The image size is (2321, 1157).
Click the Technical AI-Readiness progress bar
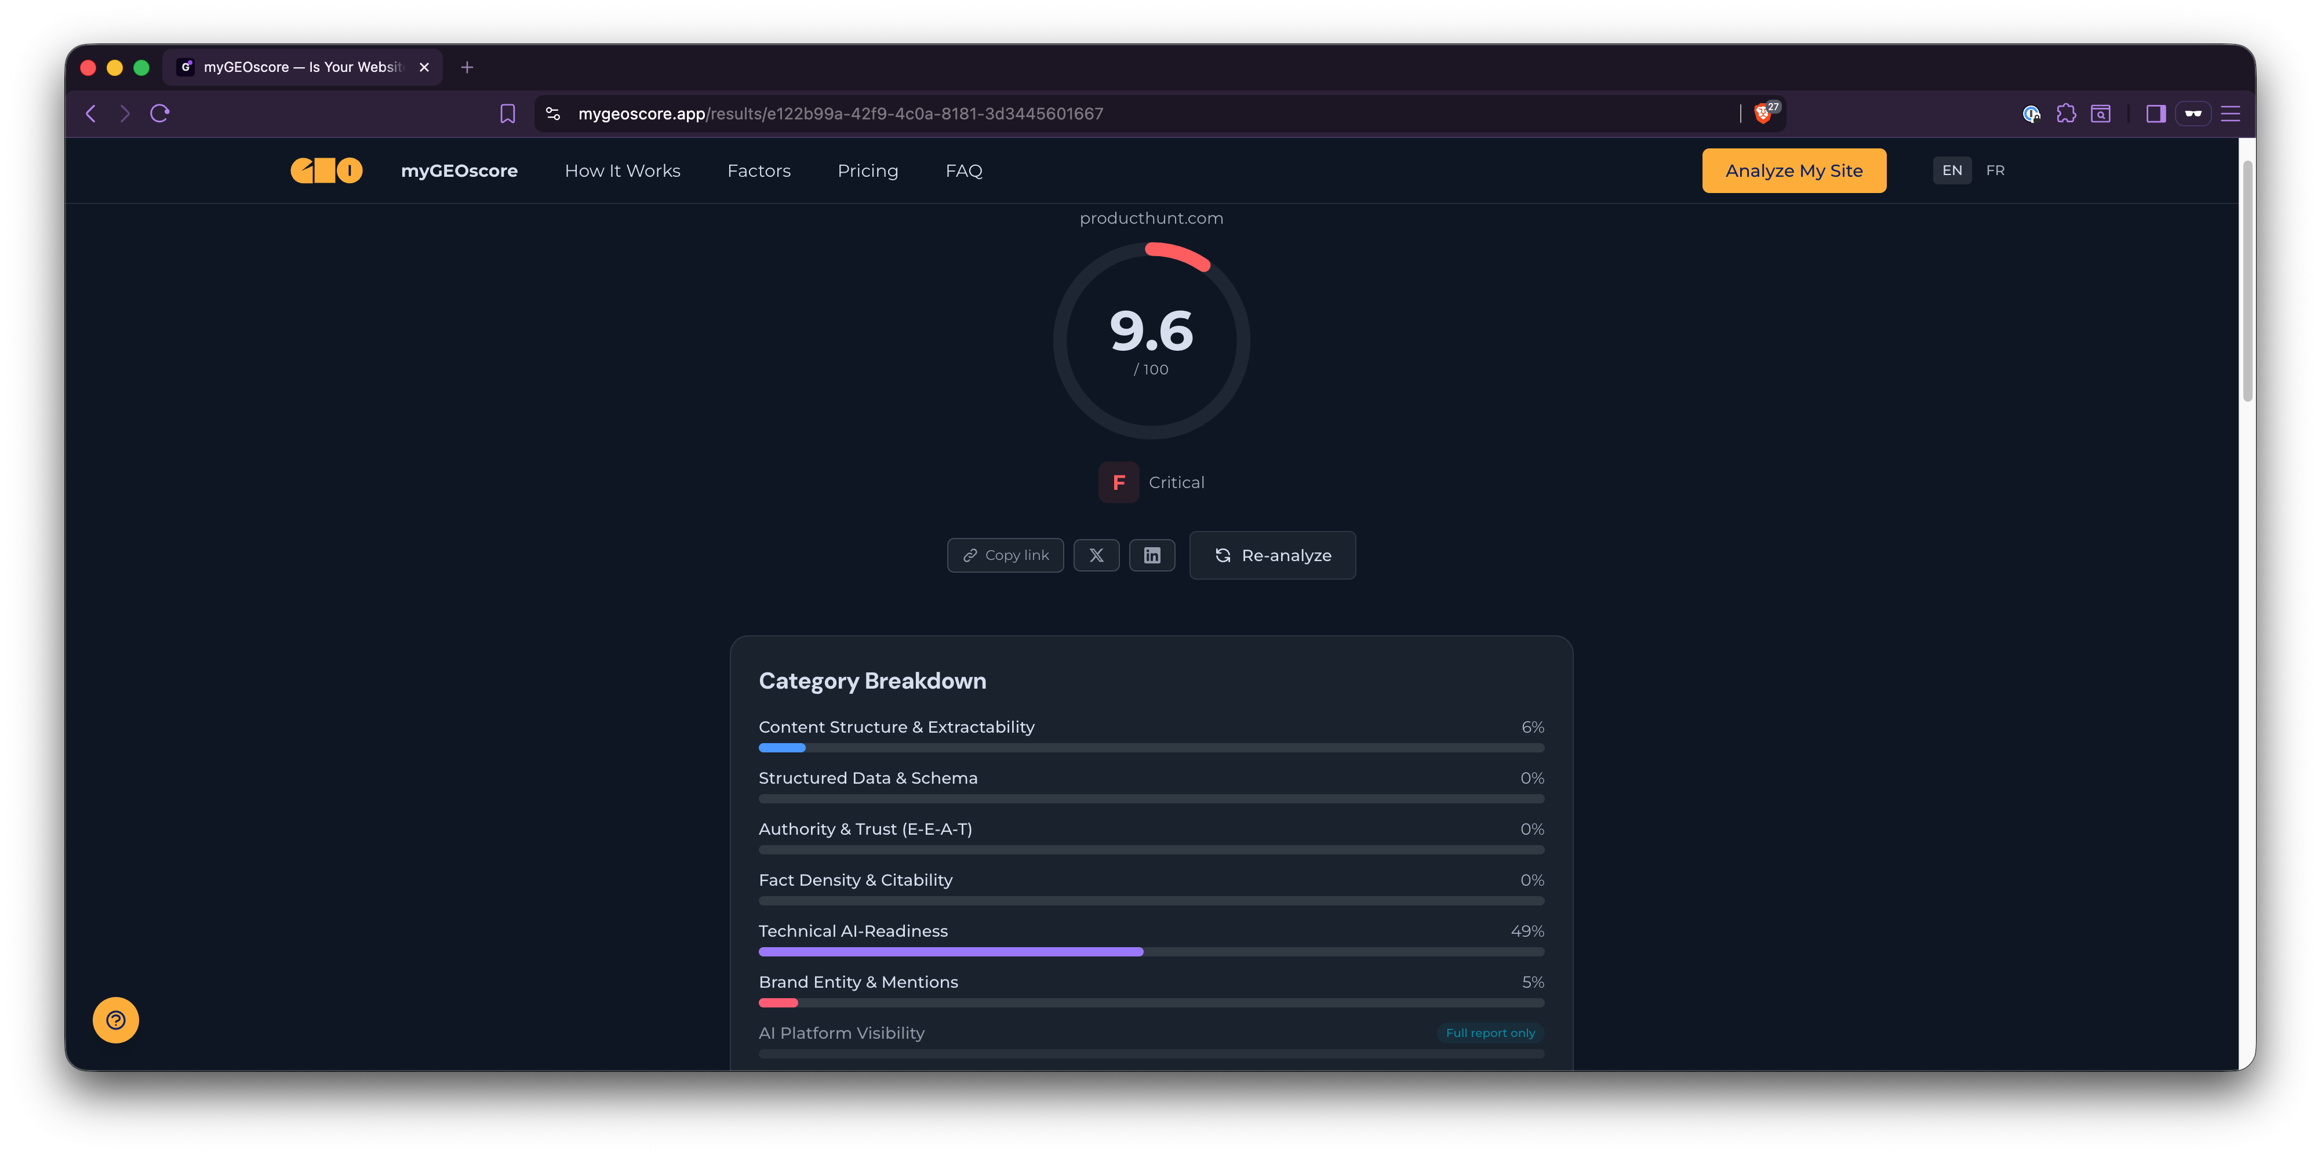pyautogui.click(x=1151, y=951)
